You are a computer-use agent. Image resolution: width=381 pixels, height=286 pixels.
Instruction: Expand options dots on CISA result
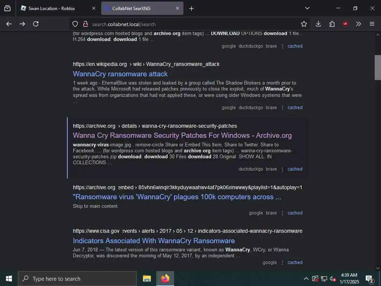click(282, 263)
